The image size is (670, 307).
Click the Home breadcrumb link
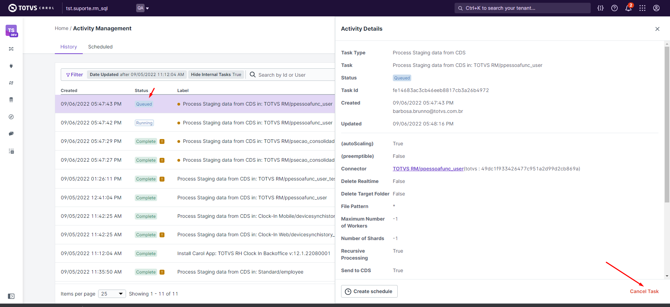(61, 28)
